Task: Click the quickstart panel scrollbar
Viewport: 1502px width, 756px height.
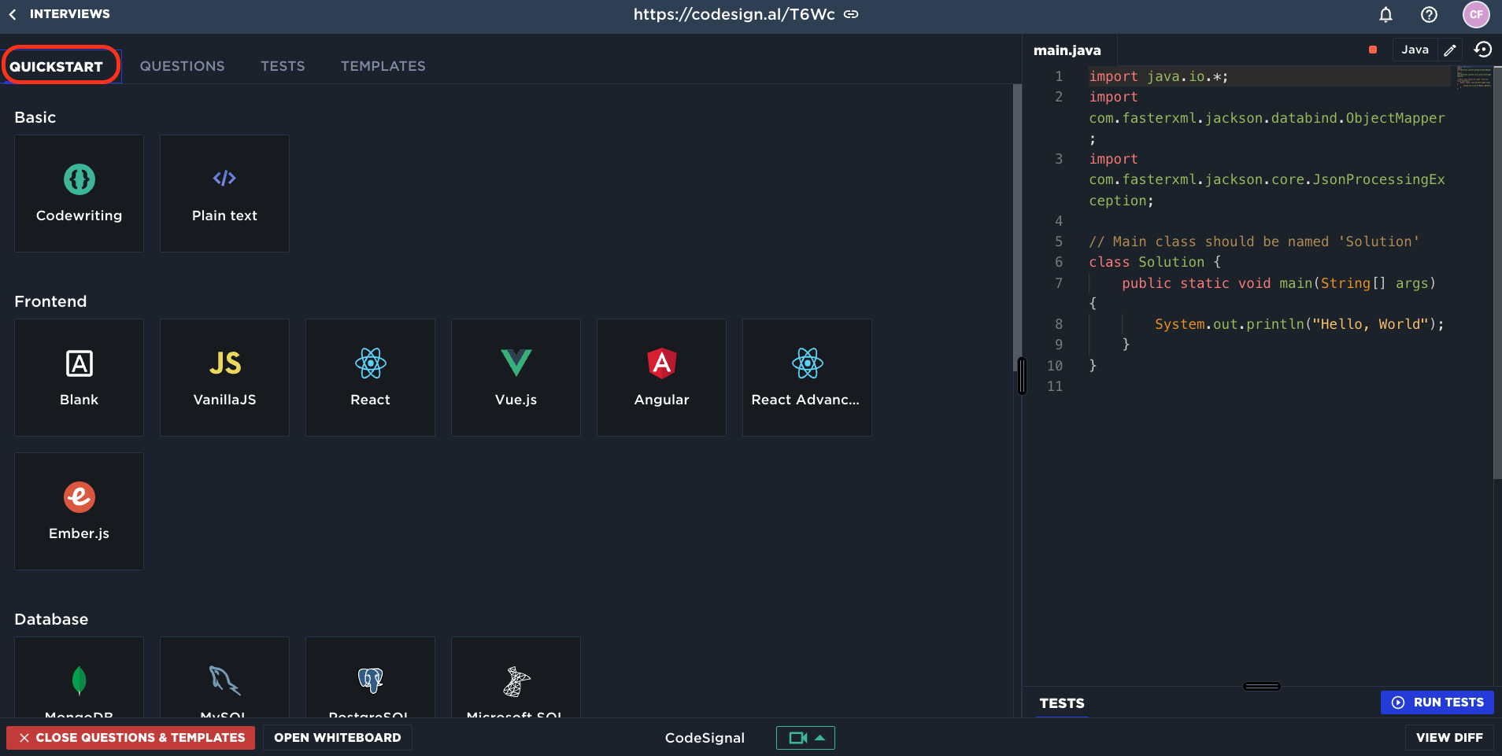Action: (x=1016, y=228)
